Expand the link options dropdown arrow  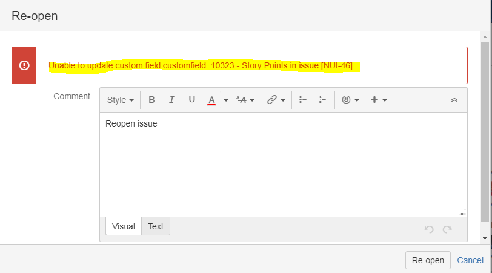[x=283, y=100]
